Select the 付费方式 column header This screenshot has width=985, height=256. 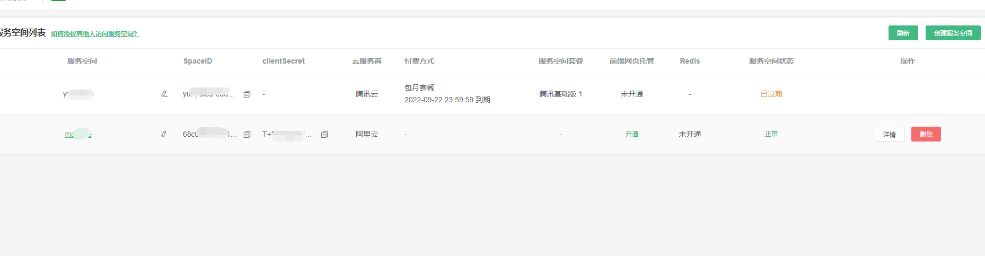tap(419, 61)
